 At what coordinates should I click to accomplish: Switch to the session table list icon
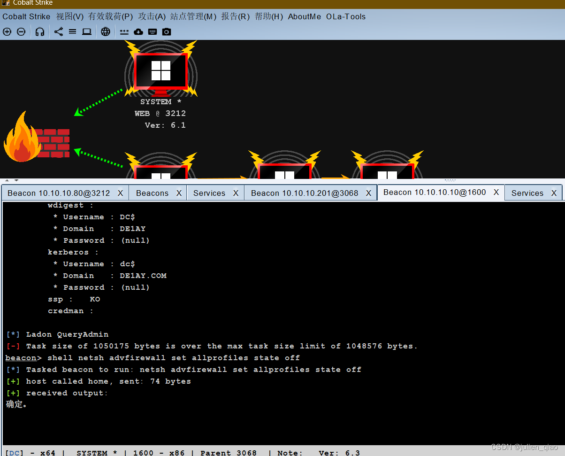(72, 32)
